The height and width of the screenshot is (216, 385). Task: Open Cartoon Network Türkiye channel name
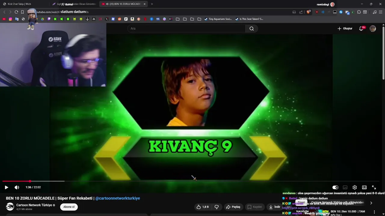click(x=34, y=205)
